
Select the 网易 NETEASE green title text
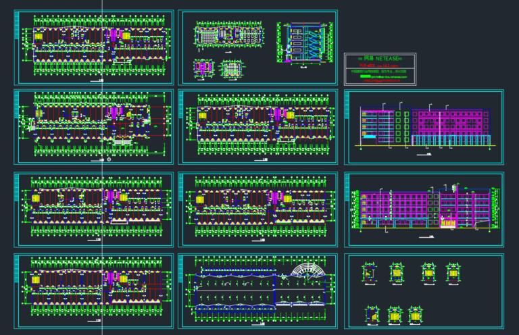coord(380,59)
